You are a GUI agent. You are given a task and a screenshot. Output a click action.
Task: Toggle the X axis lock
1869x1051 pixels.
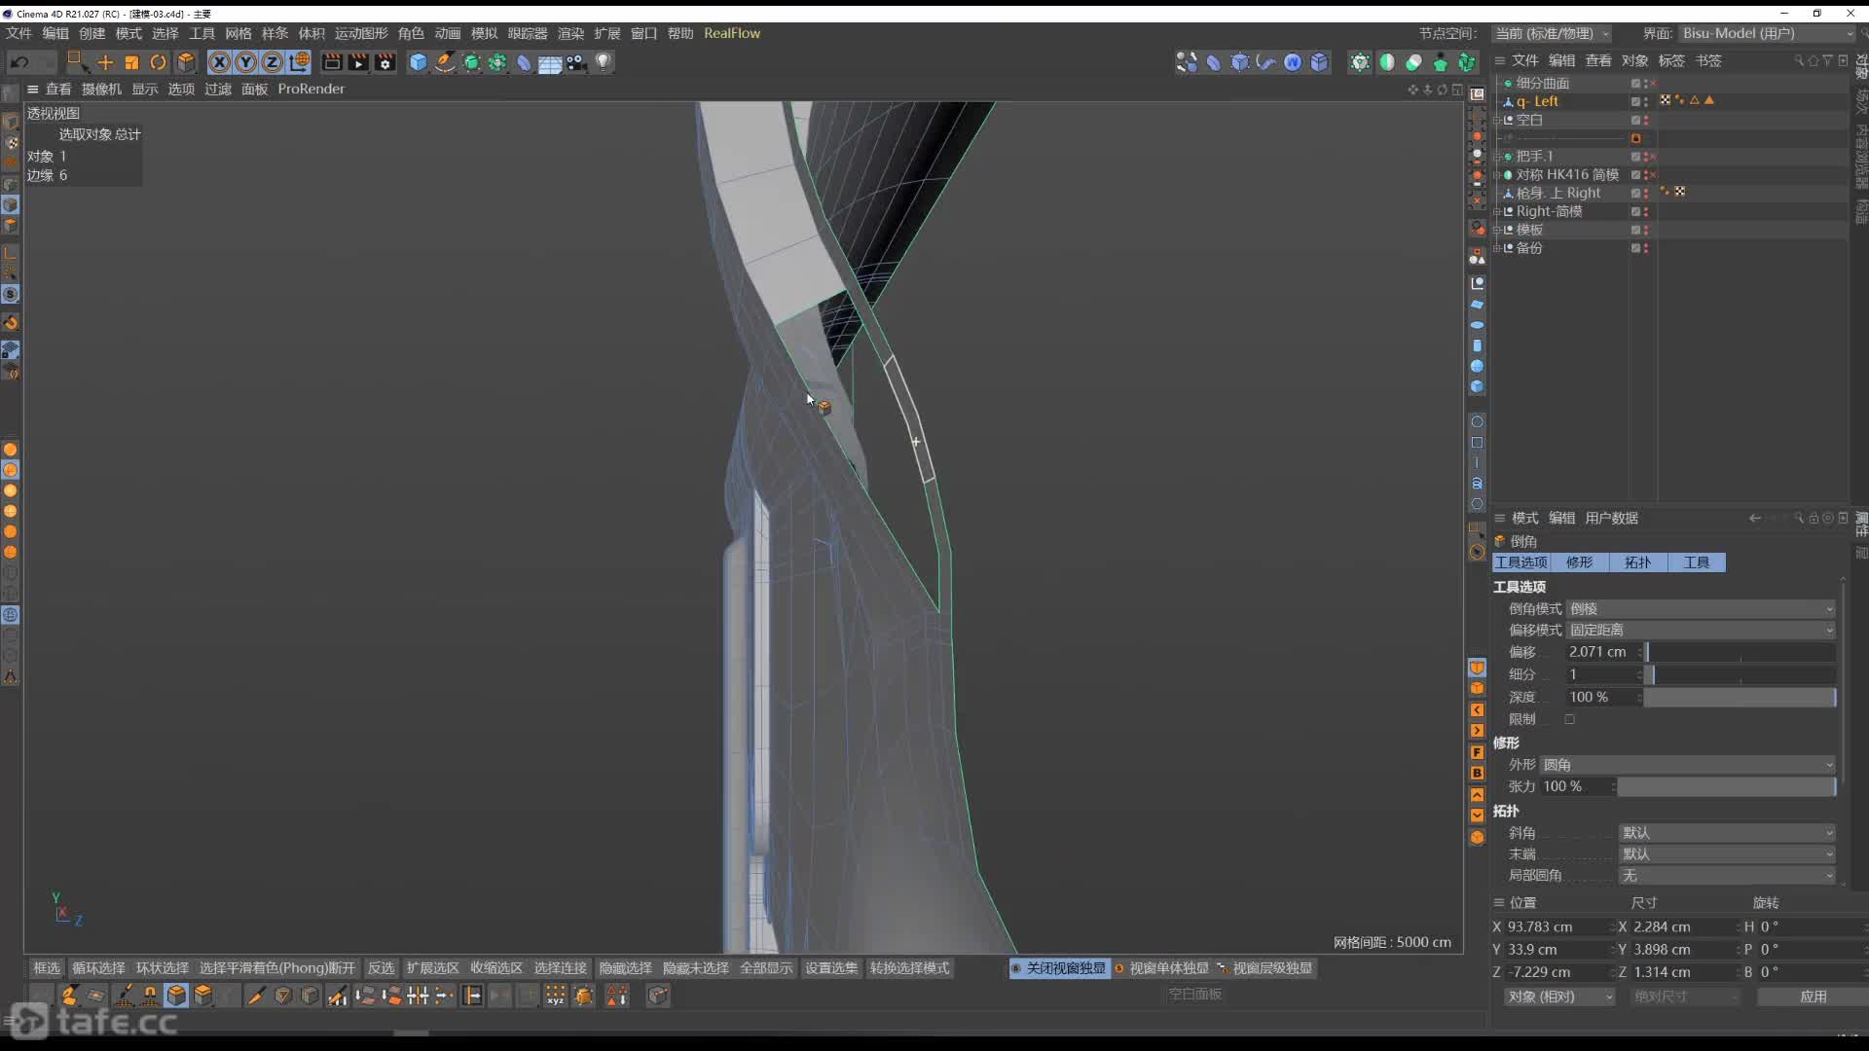pyautogui.click(x=220, y=62)
